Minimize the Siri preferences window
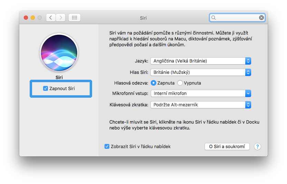The width and height of the screenshot is (287, 184). pyautogui.click(x=33, y=18)
